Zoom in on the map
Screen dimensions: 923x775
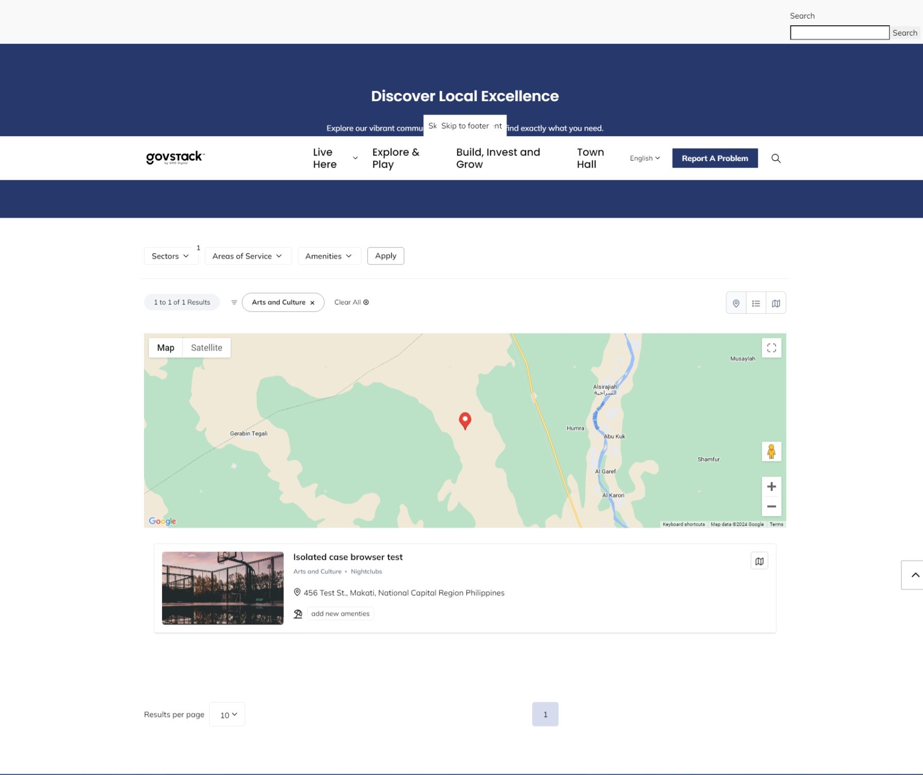click(771, 486)
